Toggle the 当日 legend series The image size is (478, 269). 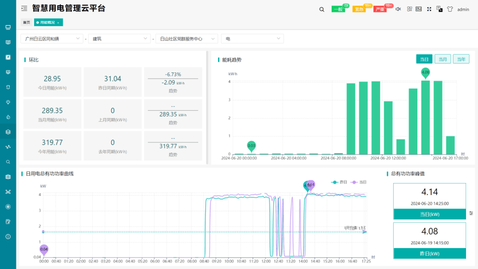coord(358,182)
